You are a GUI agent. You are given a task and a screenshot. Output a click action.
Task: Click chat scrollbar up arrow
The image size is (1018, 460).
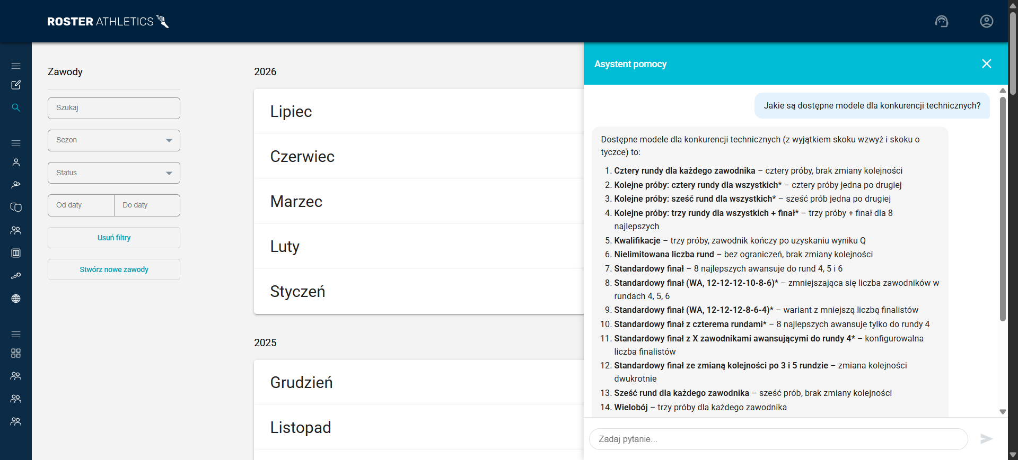tap(1003, 91)
